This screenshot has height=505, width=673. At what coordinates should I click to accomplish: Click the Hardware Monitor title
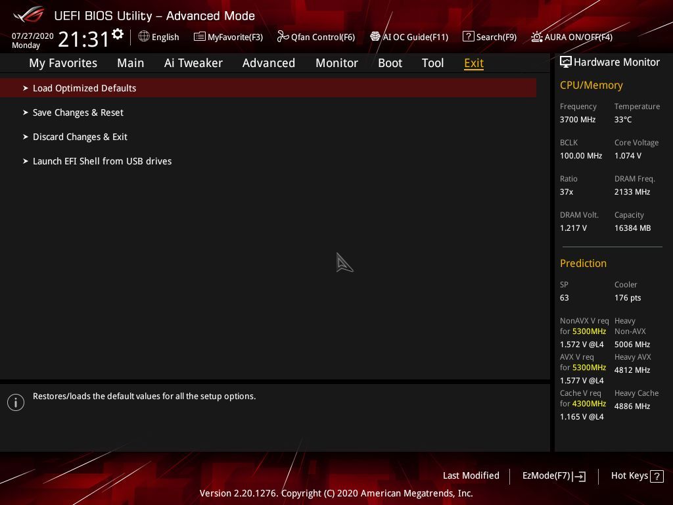(616, 62)
